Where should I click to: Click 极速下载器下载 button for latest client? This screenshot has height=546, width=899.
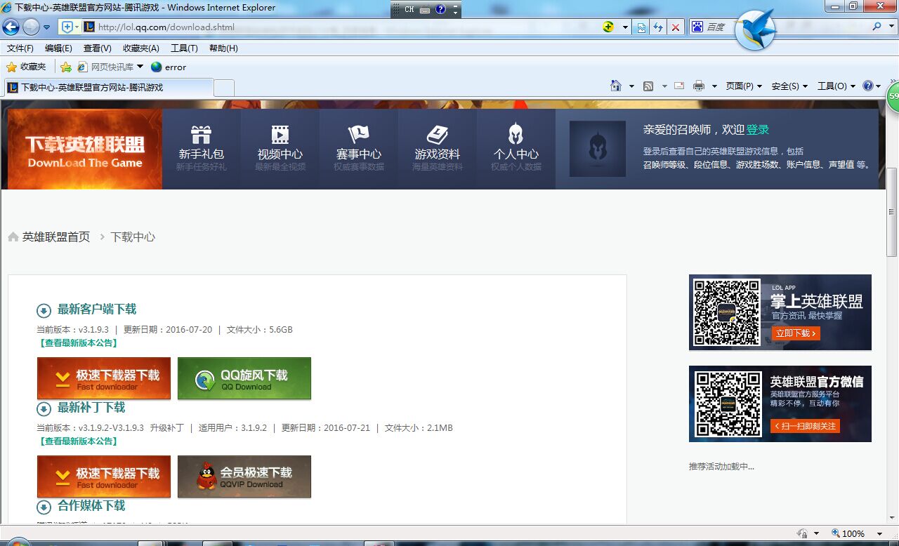point(103,378)
